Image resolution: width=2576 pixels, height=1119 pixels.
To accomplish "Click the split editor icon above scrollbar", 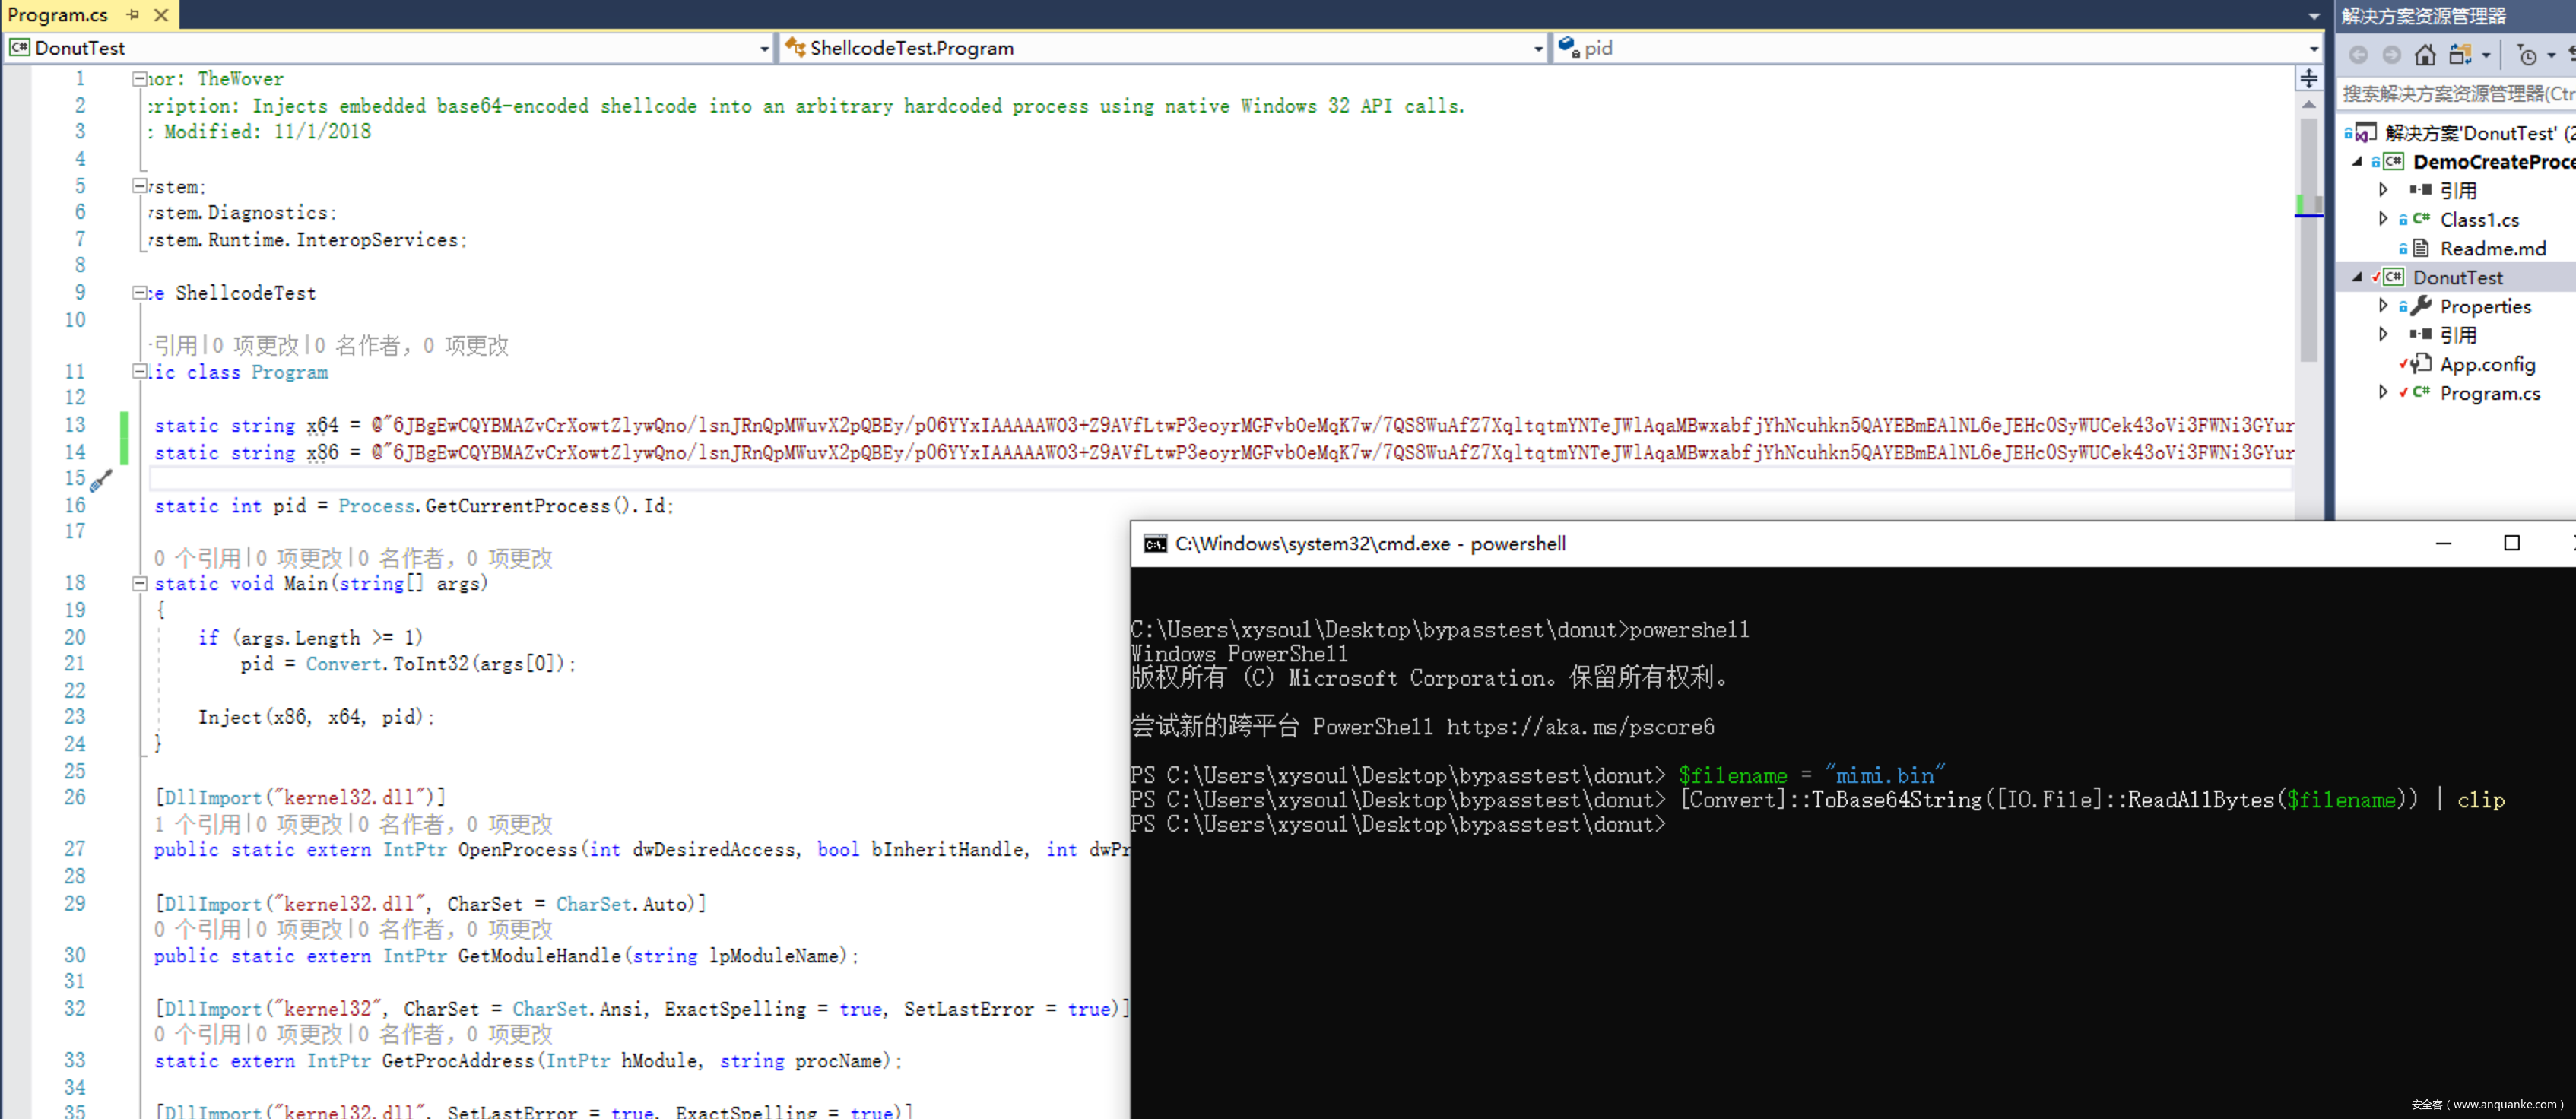I will pyautogui.click(x=2308, y=78).
